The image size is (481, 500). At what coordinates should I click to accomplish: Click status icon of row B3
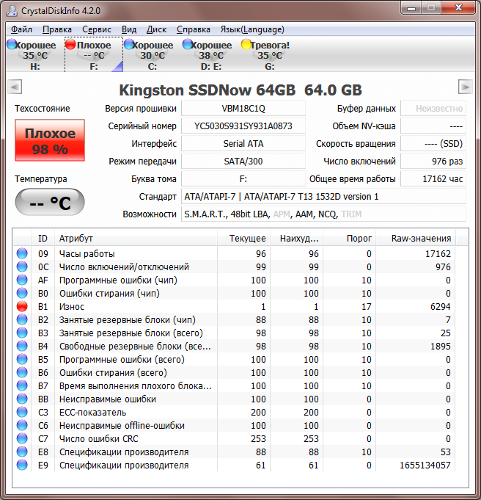pyautogui.click(x=22, y=333)
